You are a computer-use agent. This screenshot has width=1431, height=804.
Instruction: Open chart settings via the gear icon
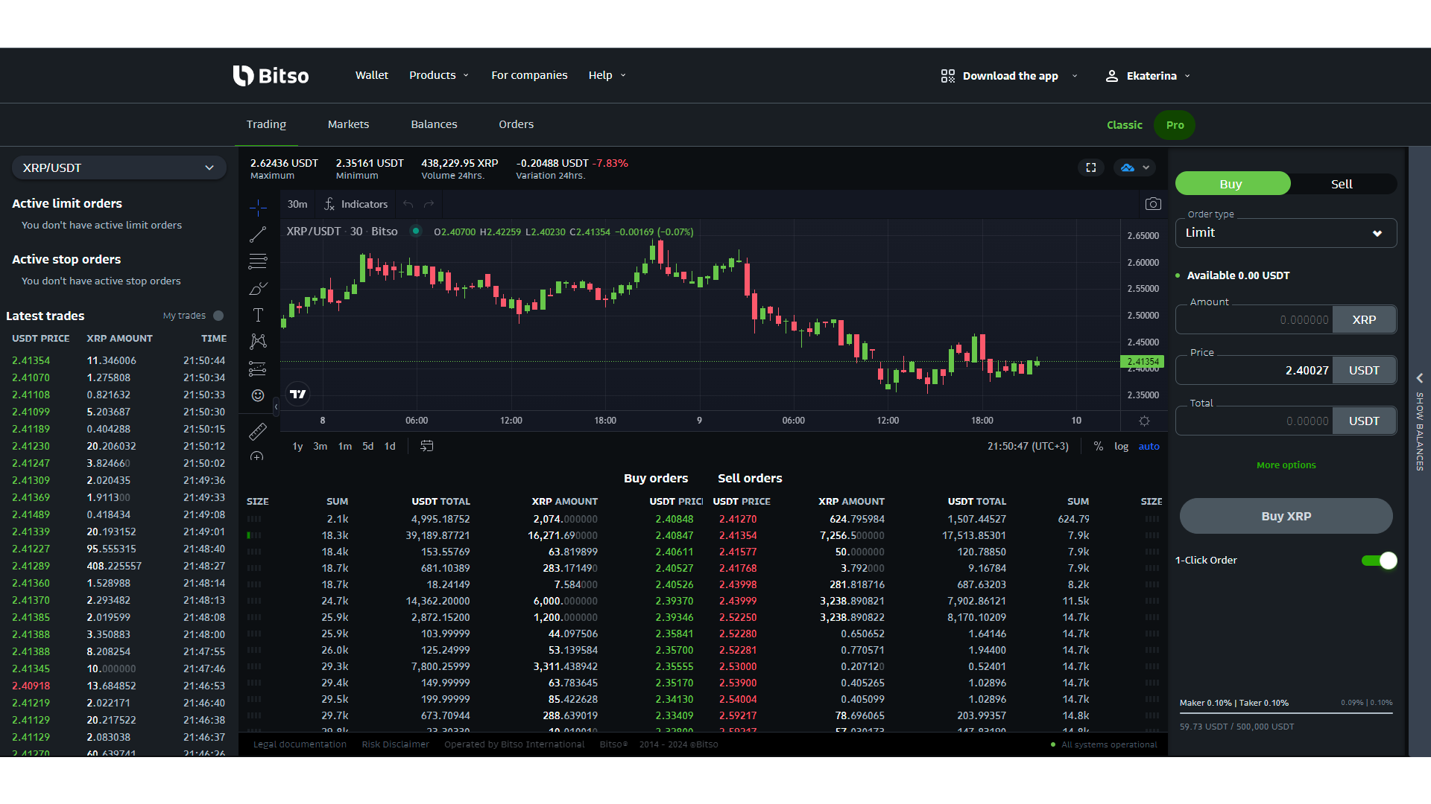click(x=1146, y=421)
